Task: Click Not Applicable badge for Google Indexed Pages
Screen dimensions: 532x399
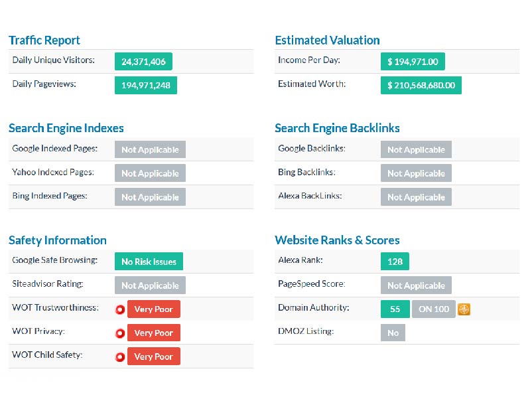Action: point(150,150)
